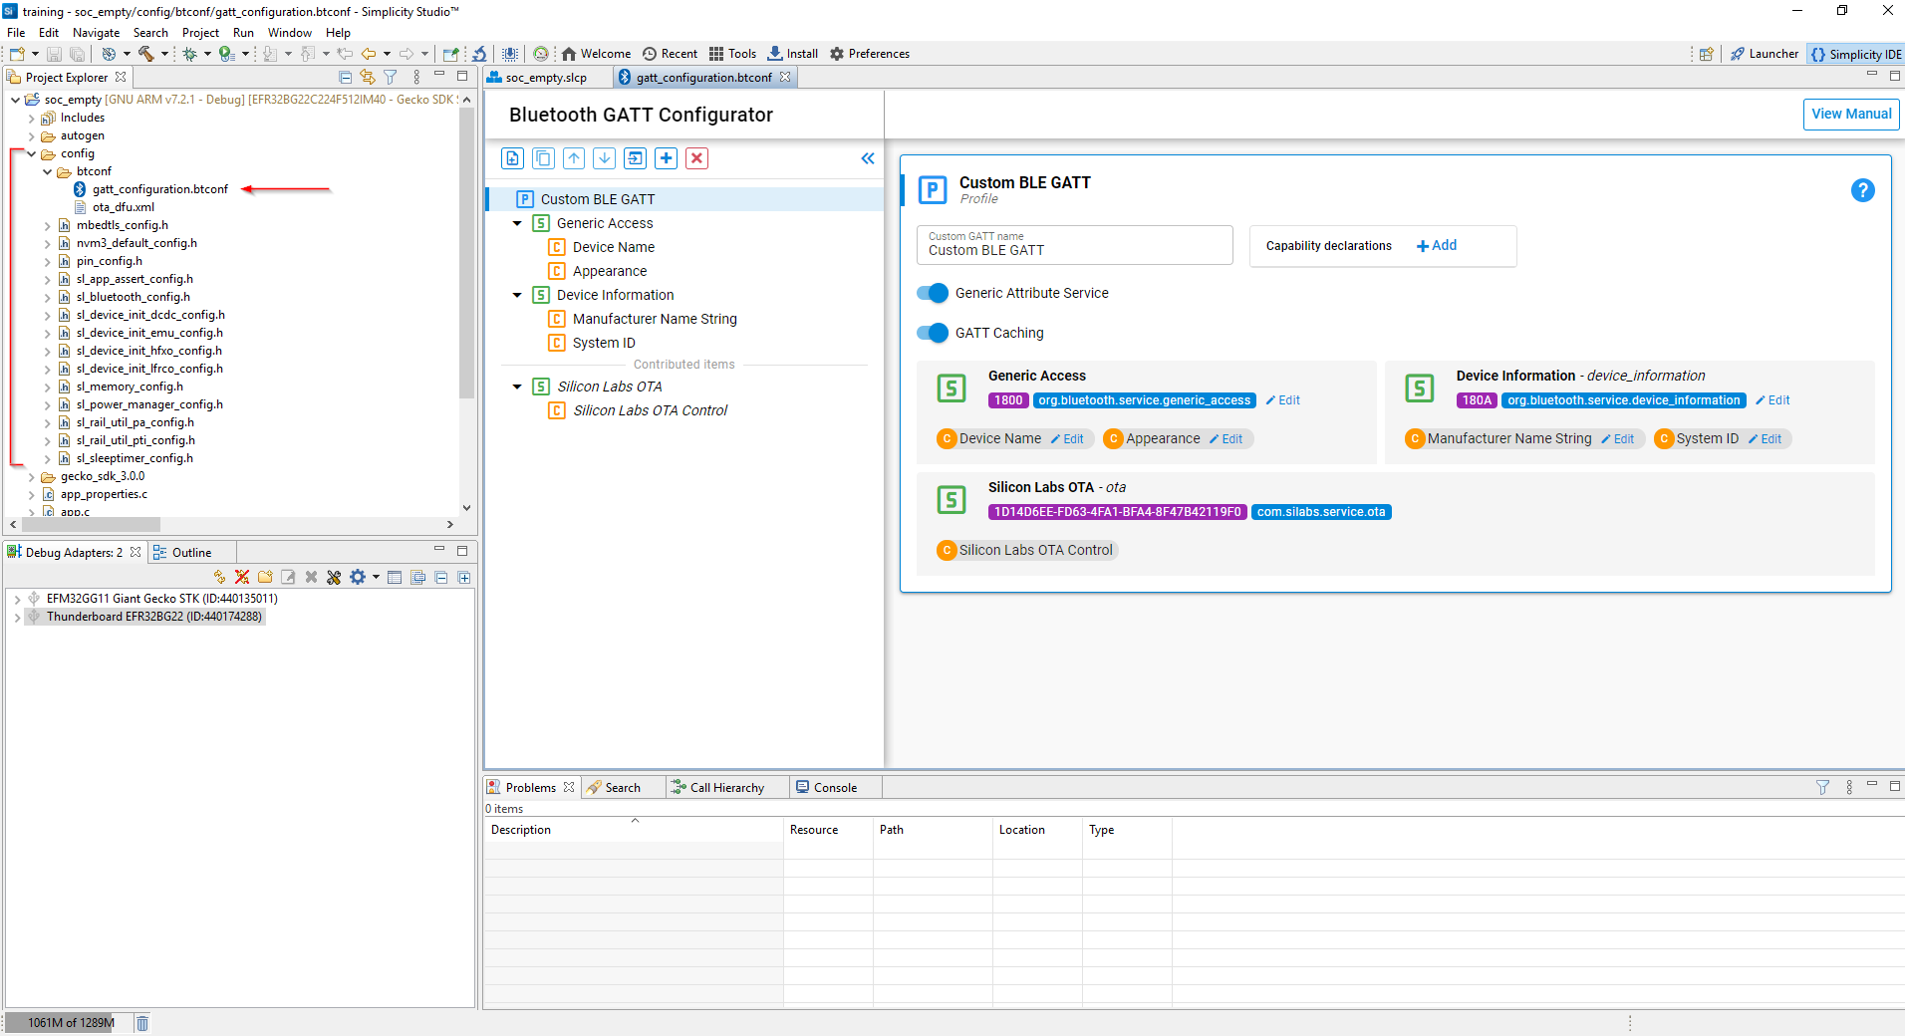Switch to the soc_empty.slcp editor tab
Viewport: 1905px width, 1036px height.
546,77
